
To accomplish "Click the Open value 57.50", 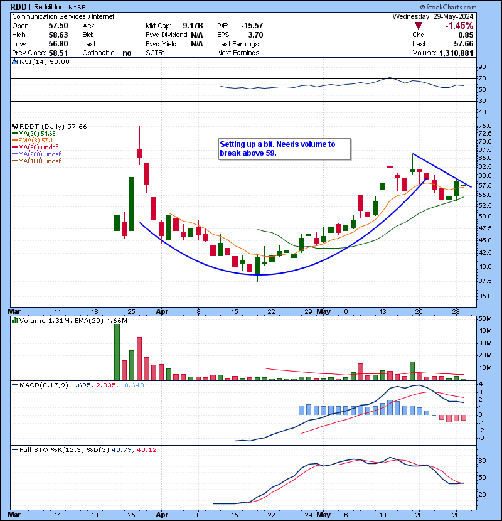I will (x=58, y=26).
